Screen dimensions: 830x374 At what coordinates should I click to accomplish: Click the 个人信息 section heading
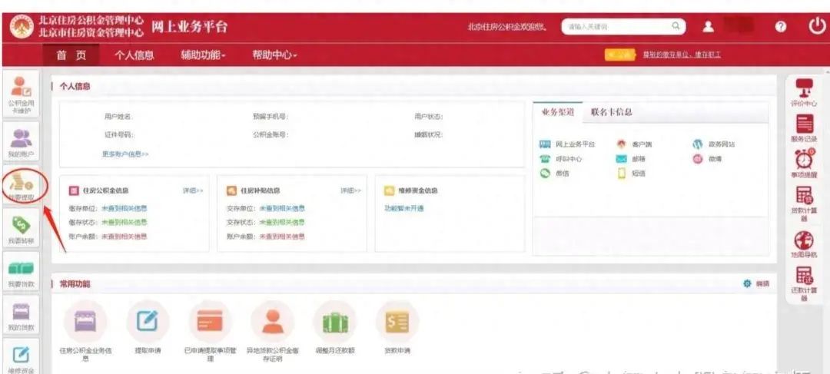coord(75,86)
